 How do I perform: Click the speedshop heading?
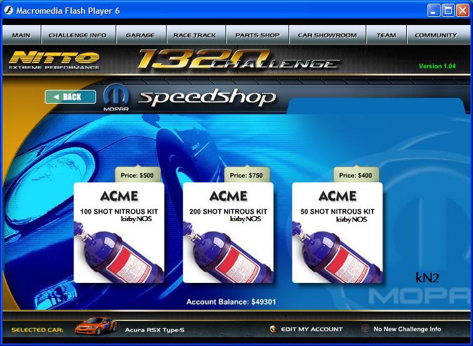click(207, 98)
